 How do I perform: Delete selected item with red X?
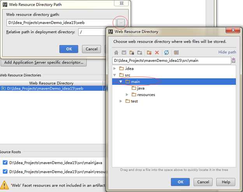point(157,52)
